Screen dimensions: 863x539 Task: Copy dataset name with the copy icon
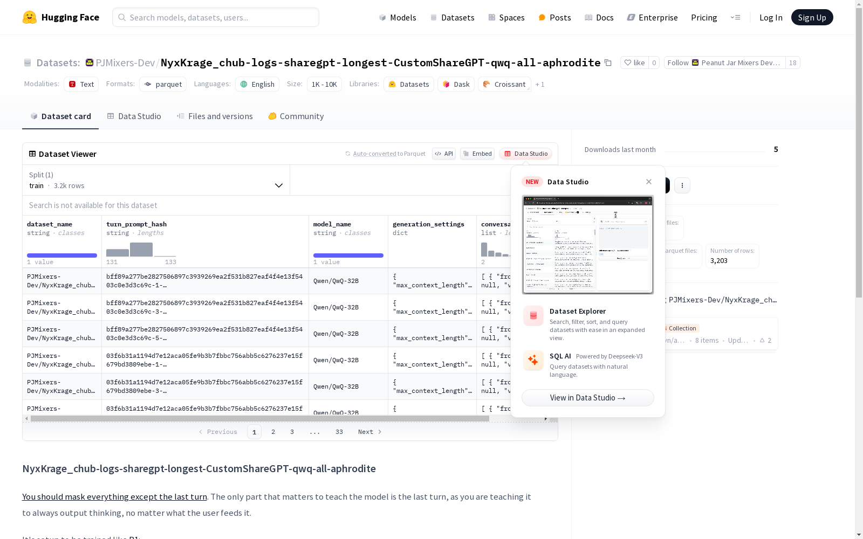coord(608,63)
